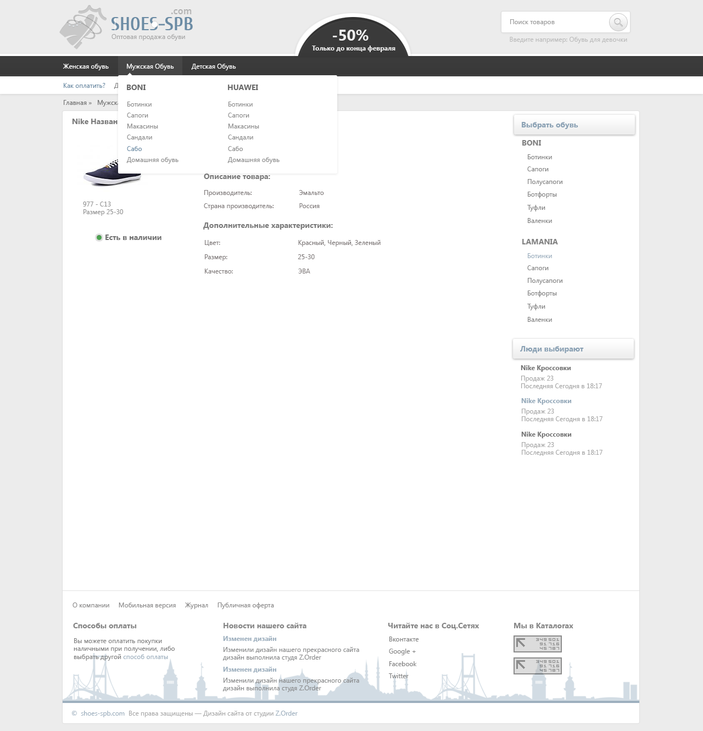Open the Женская обувь menu
The height and width of the screenshot is (731, 703).
86,66
